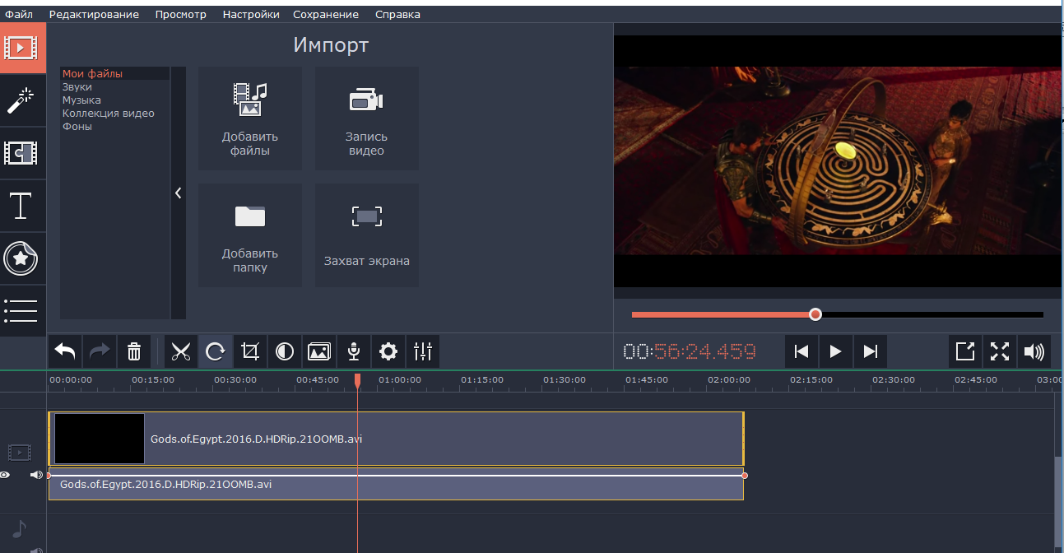The image size is (1064, 553).
Task: Click the 02:30:00 mark on the timeline ruler
Action: click(894, 380)
